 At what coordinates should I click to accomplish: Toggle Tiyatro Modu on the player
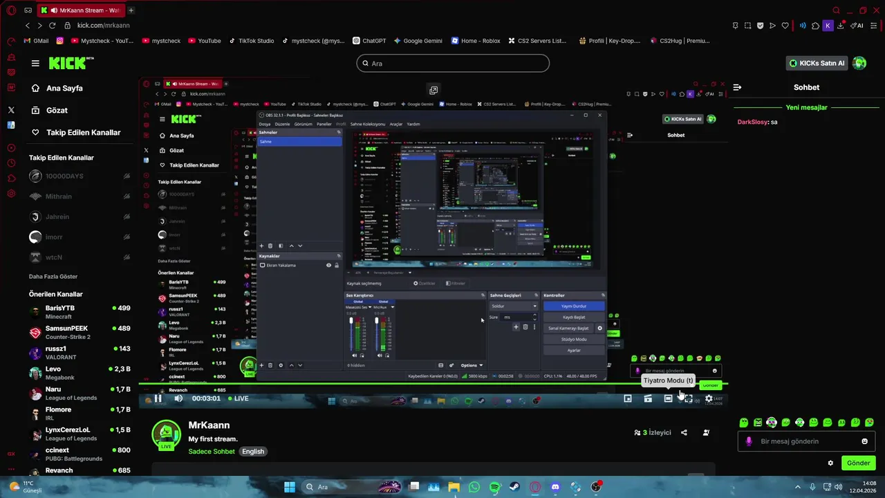(668, 398)
